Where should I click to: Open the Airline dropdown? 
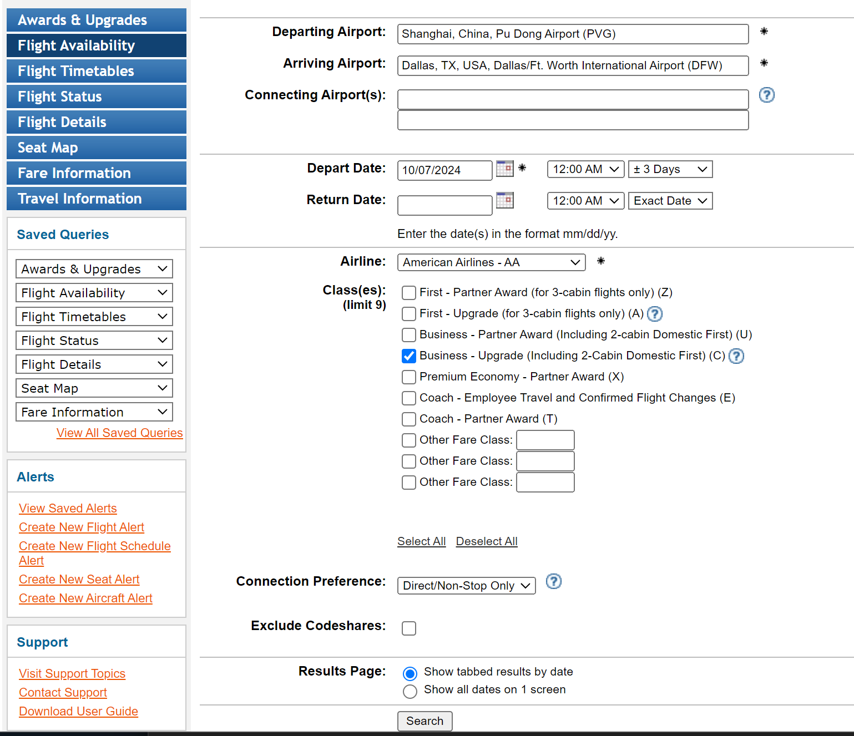coord(491,262)
